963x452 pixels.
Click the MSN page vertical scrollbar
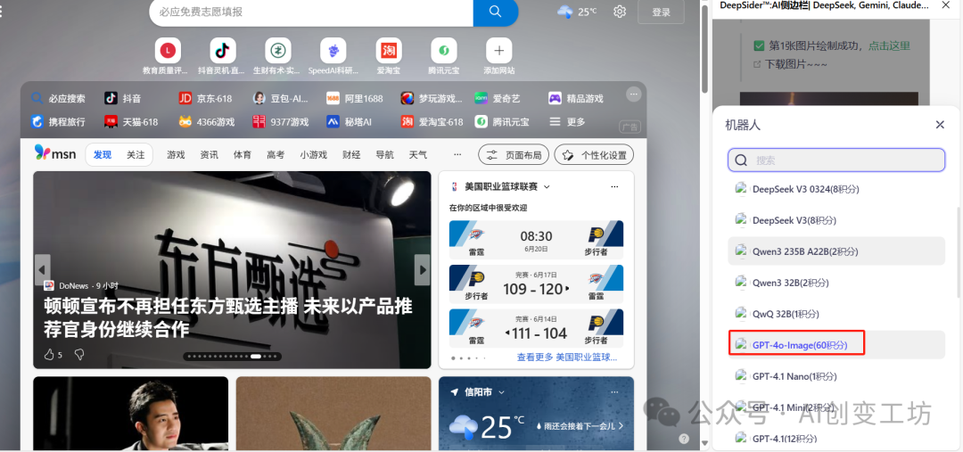705,49
